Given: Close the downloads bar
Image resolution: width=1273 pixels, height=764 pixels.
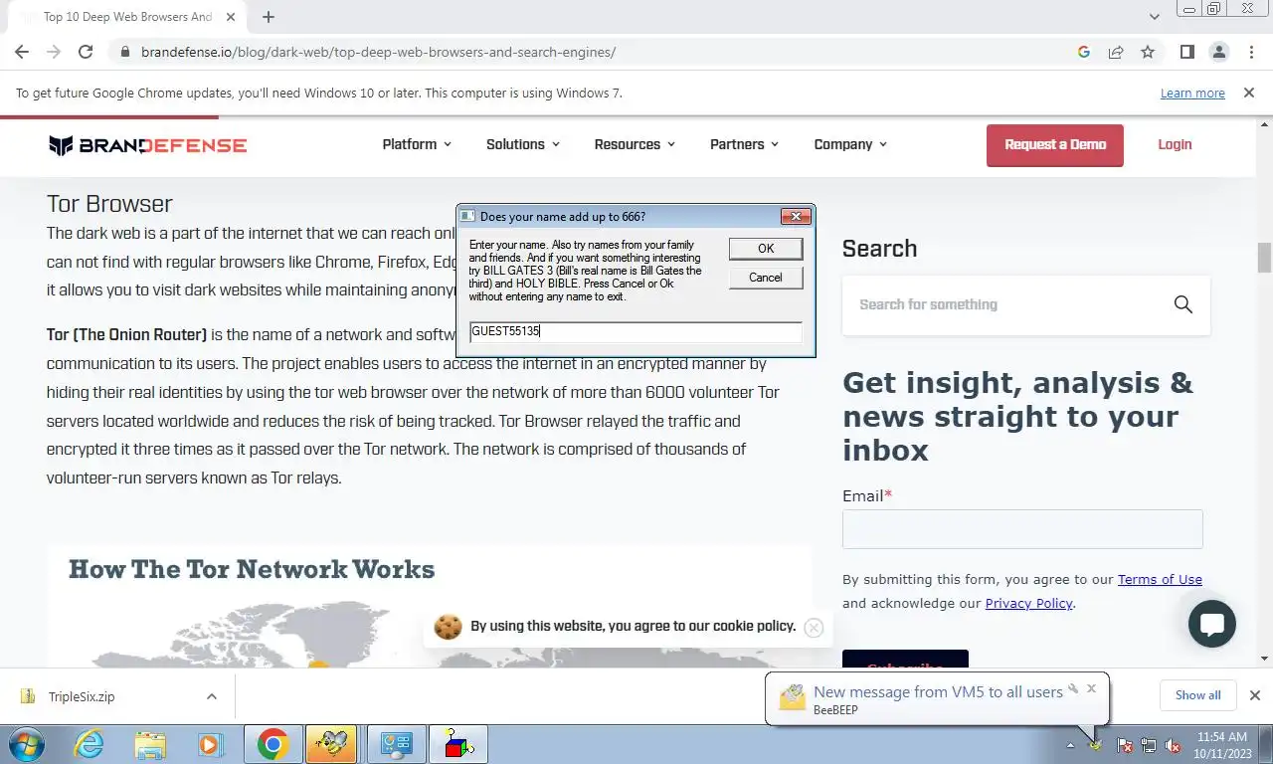Looking at the screenshot, I should coord(1254,695).
